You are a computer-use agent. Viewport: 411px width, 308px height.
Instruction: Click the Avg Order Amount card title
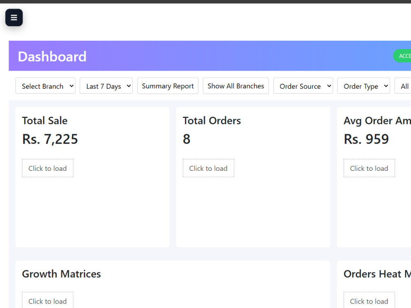pos(377,121)
